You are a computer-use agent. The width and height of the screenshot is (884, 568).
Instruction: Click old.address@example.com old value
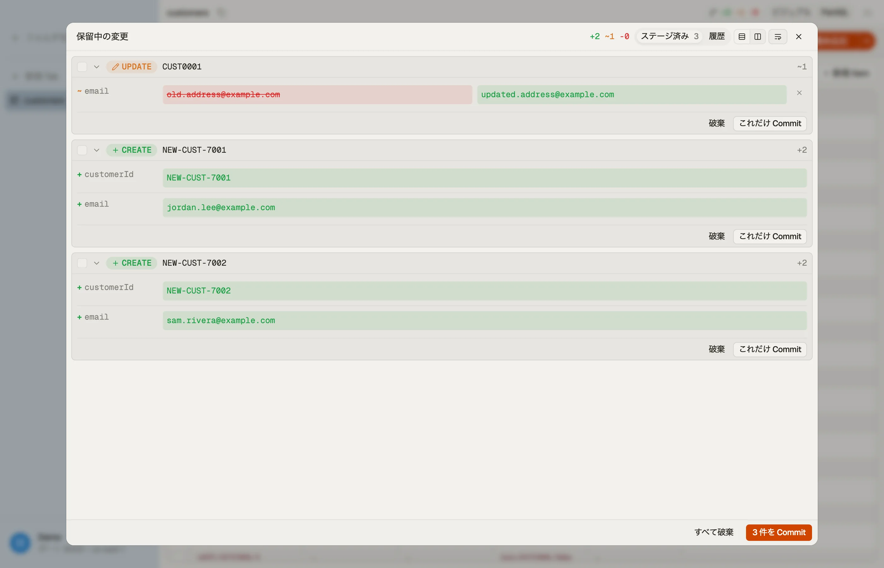(x=317, y=94)
